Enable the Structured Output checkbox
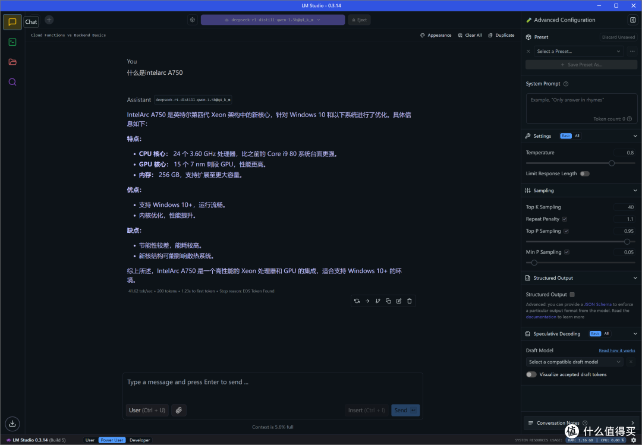The width and height of the screenshot is (642, 445). pos(572,294)
